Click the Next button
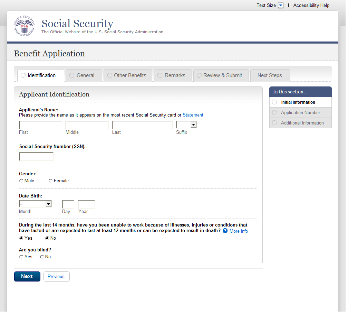This screenshot has width=348, height=314. 27,276
